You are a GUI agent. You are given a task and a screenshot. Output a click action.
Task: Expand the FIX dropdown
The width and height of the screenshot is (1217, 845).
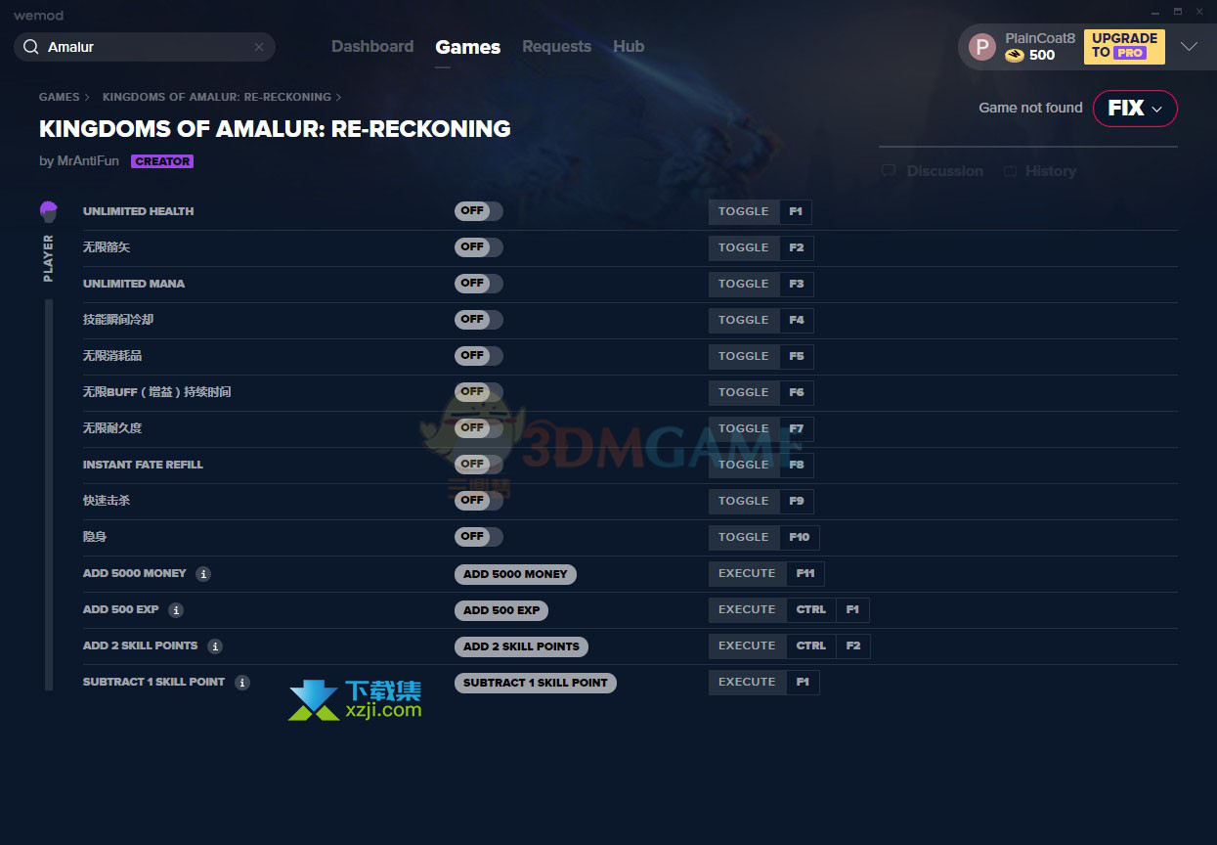coord(1135,109)
